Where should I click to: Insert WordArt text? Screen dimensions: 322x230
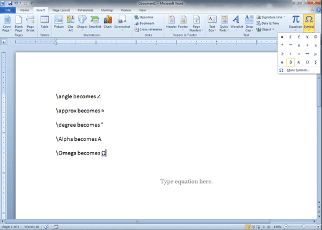pos(237,23)
